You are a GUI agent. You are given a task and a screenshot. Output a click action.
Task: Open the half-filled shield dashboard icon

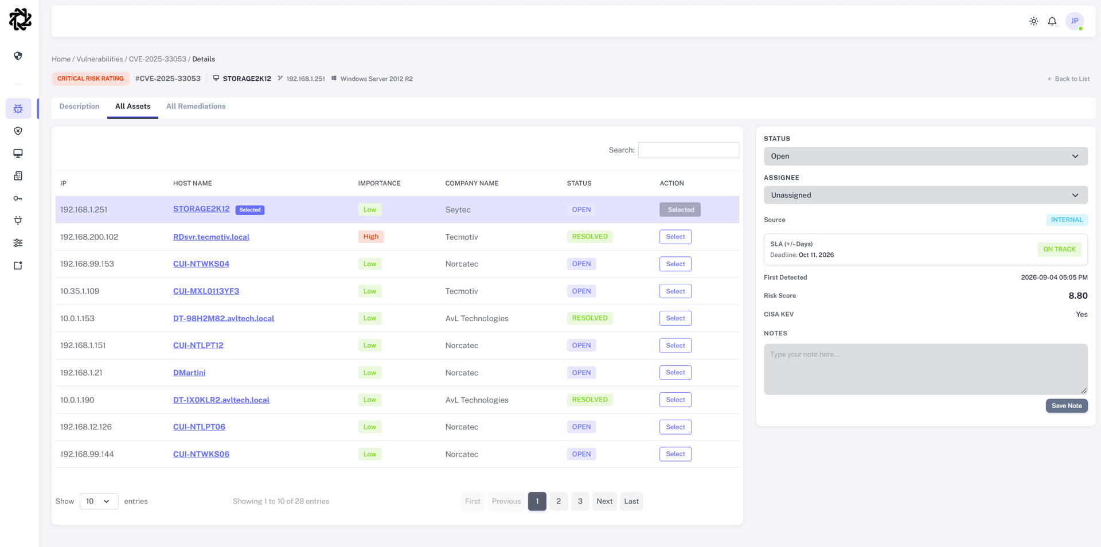(x=18, y=56)
